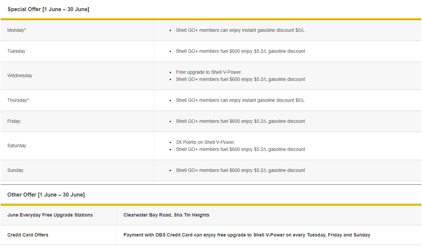Click Wednesday's fuel $600 gasoline discount line
Screen dimensions: 422x246
click(240, 80)
